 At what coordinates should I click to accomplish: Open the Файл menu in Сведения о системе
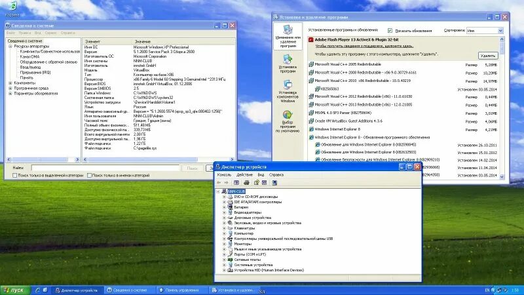click(10, 33)
